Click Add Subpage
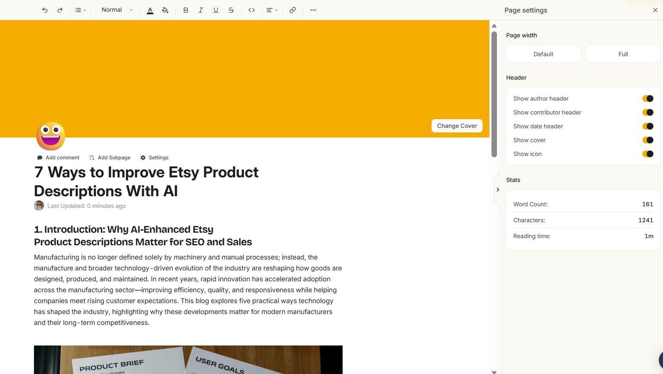Viewport: 663px width, 374px height. point(110,158)
